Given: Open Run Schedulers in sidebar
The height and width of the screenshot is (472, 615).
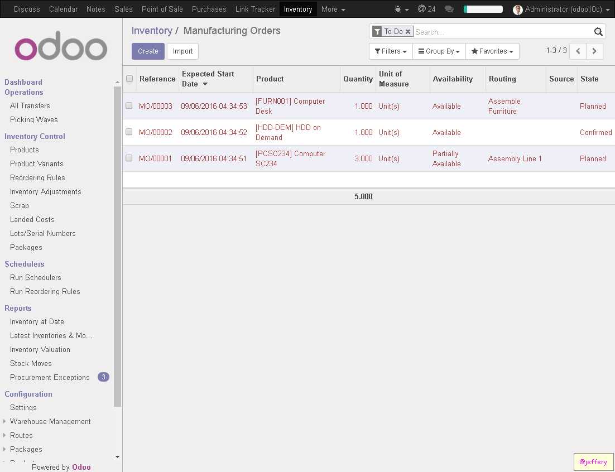Looking at the screenshot, I should pos(36,277).
